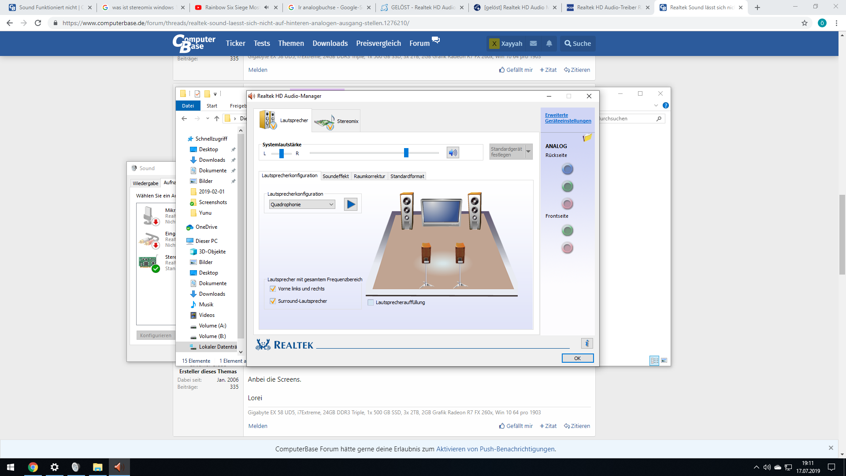Expand the Standardgerät festlegen dropdown arrow
Screen dimensions: 846x476
click(x=528, y=152)
